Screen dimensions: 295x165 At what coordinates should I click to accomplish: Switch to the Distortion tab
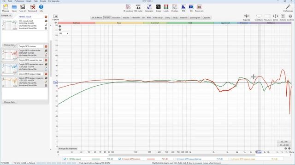pos(116,17)
